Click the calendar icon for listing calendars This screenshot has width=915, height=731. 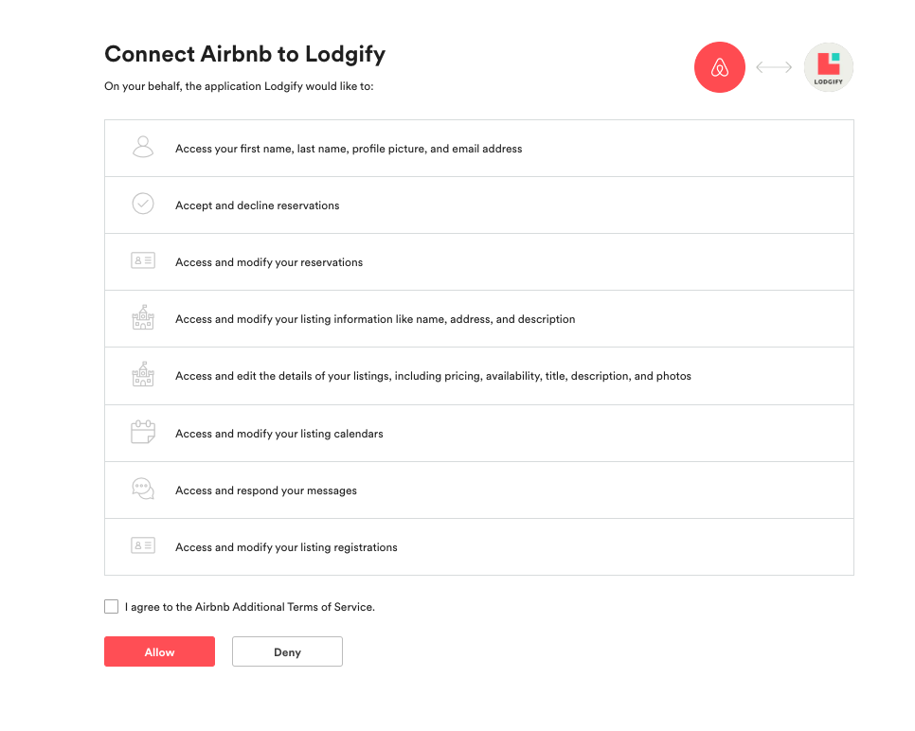(143, 433)
